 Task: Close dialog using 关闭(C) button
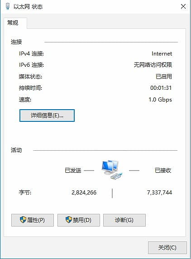click(167, 248)
